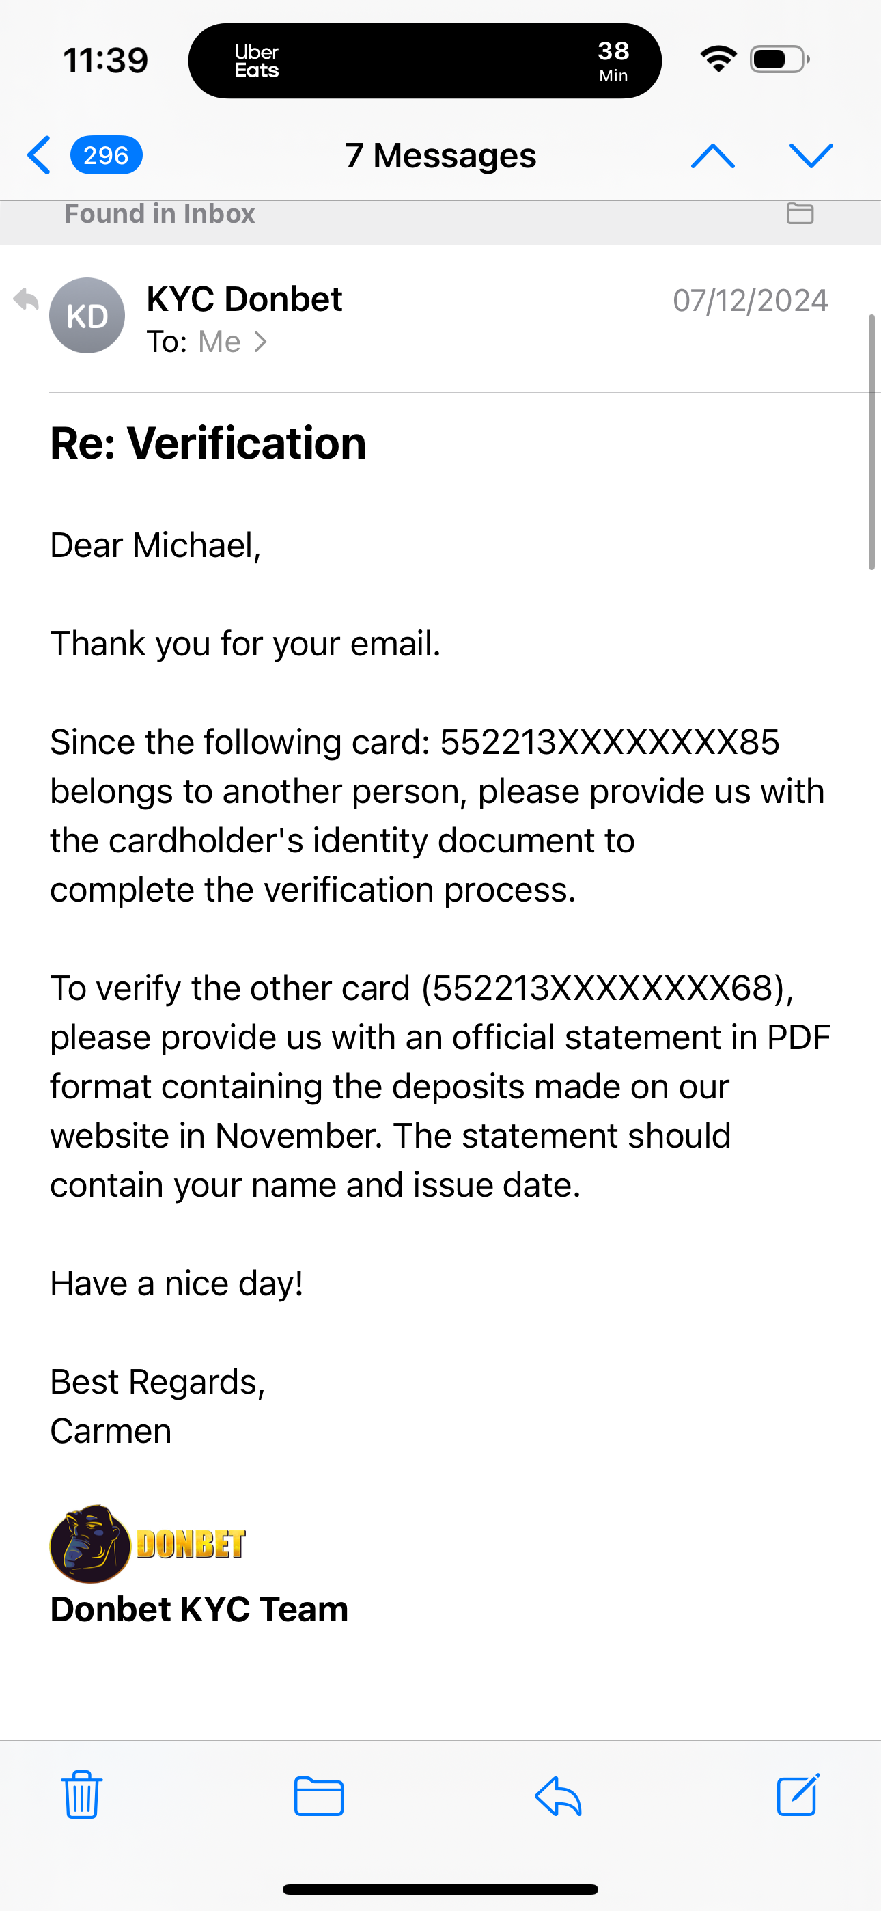
Task: Tap the 7 Messages thread title
Action: pos(440,156)
